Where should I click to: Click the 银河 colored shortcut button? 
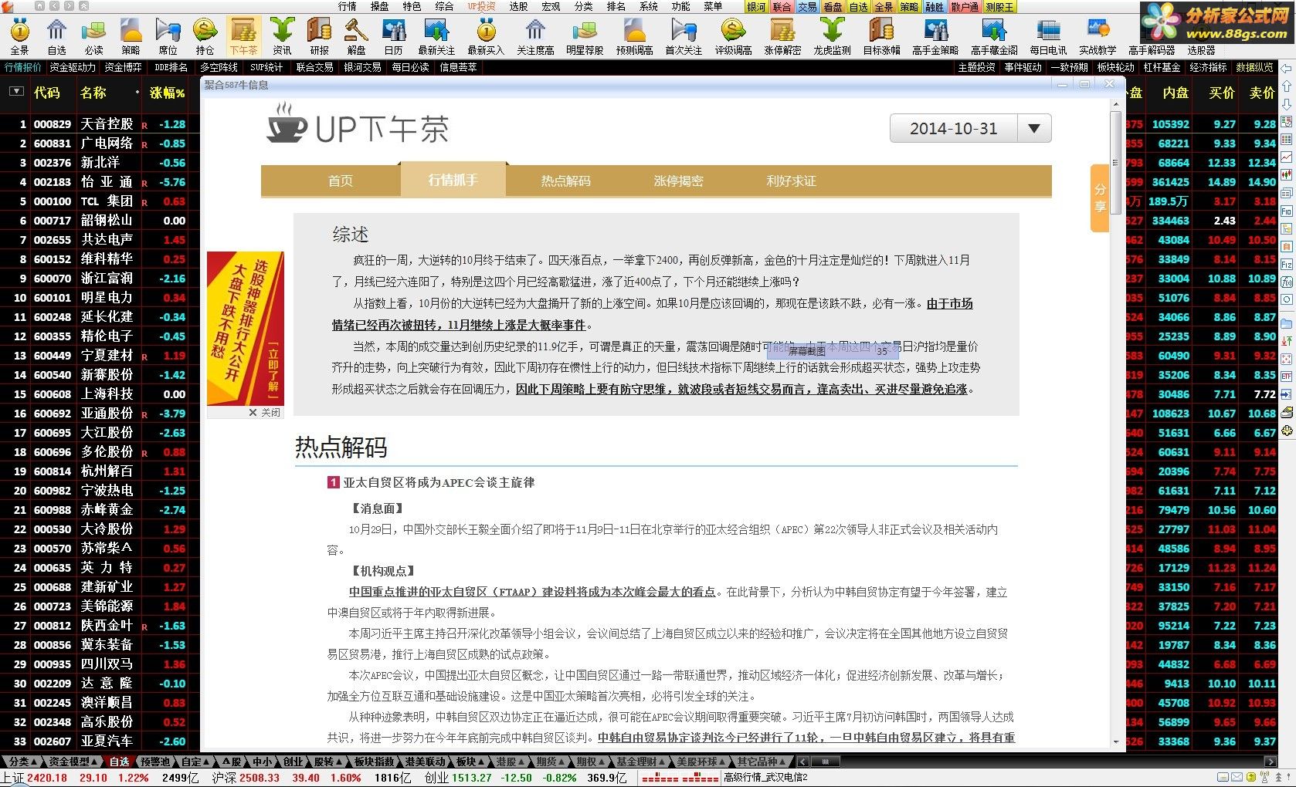[757, 6]
